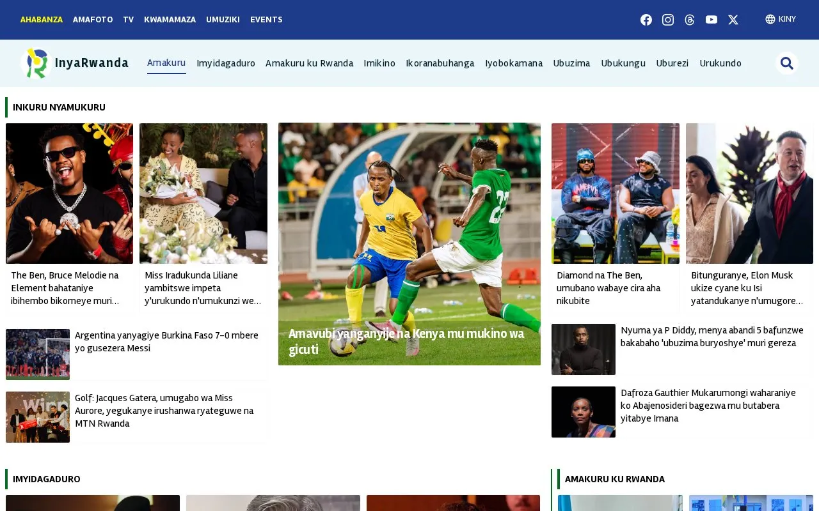Open the Urukundo navigation tab
The height and width of the screenshot is (511, 819).
coord(720,63)
